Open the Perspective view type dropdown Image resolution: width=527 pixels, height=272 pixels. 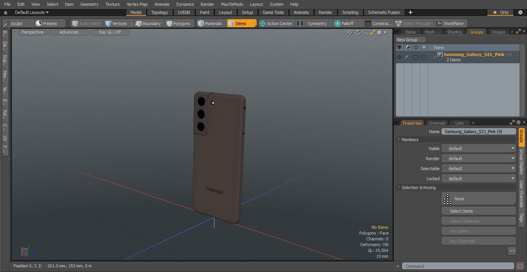point(32,32)
